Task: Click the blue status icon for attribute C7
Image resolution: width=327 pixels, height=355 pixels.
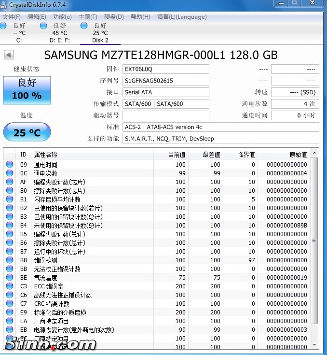Action: coord(10,304)
